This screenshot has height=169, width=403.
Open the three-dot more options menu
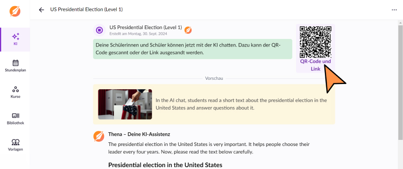(x=394, y=10)
